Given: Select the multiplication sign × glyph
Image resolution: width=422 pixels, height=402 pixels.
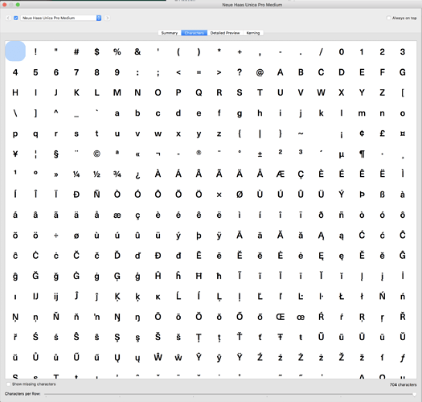Looking at the screenshot, I should click(219, 195).
